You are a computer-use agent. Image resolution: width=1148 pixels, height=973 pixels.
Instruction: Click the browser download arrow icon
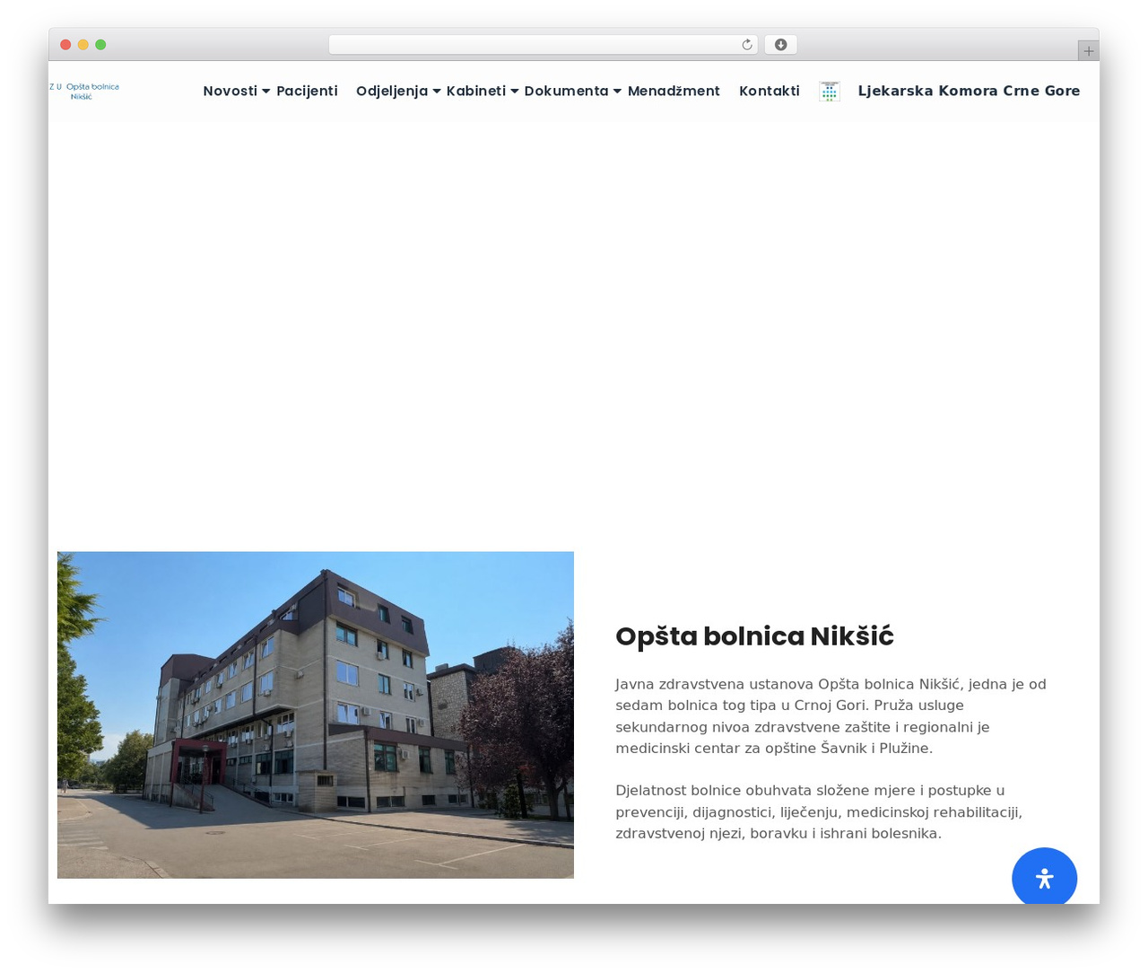781,45
